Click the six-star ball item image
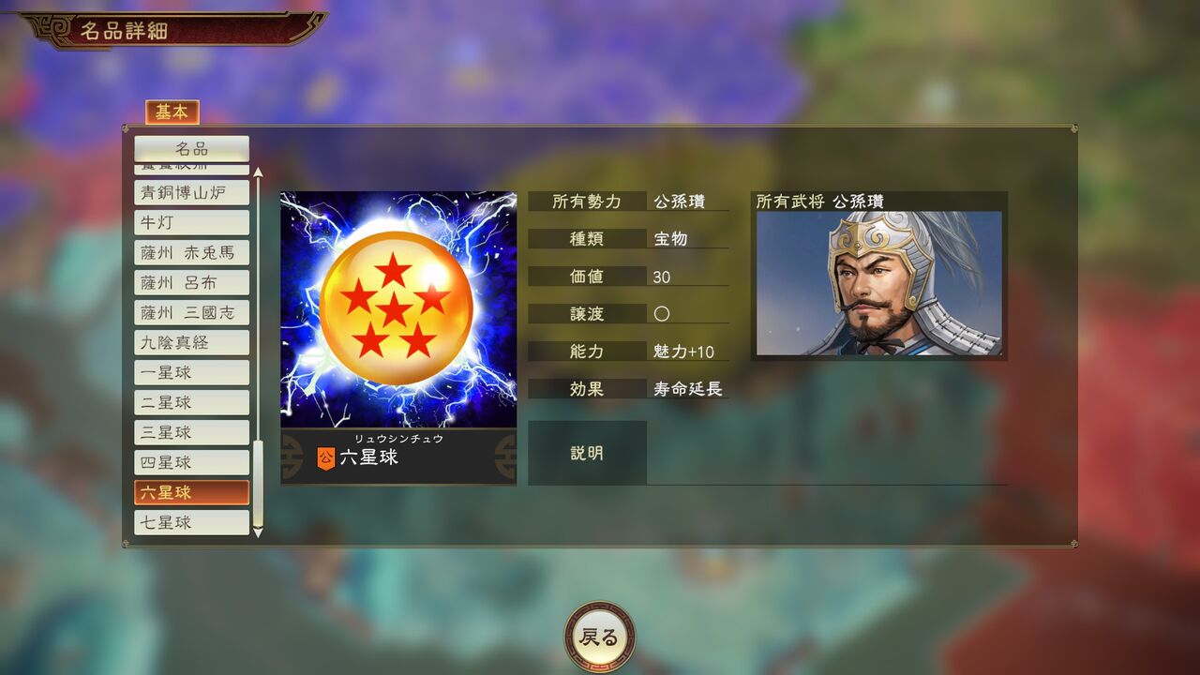 398,310
